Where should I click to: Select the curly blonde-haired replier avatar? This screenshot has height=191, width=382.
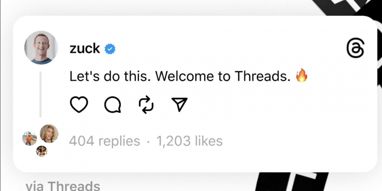tap(49, 134)
